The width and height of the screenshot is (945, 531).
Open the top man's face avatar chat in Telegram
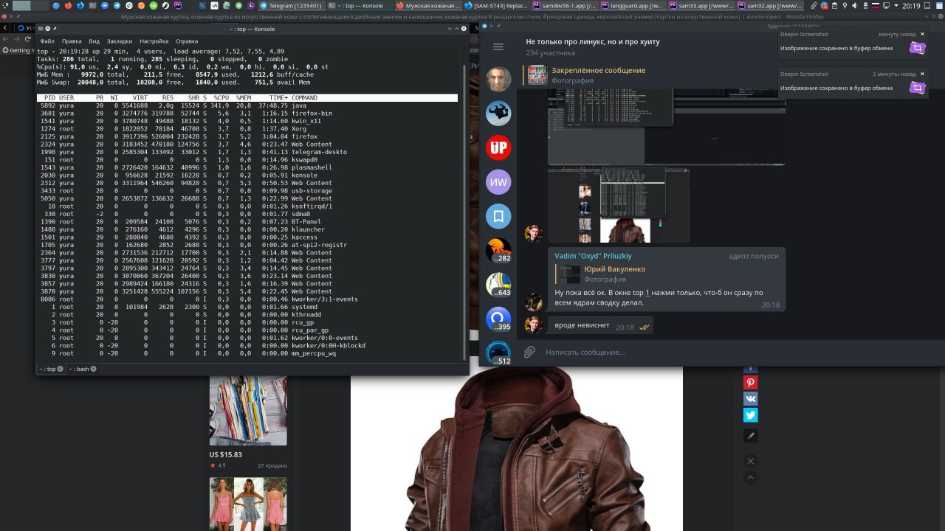(498, 80)
